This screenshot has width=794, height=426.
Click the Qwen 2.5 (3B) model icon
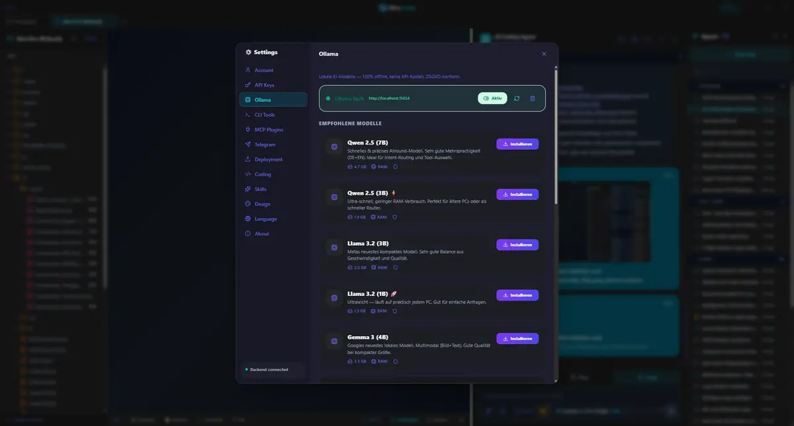[x=334, y=197]
